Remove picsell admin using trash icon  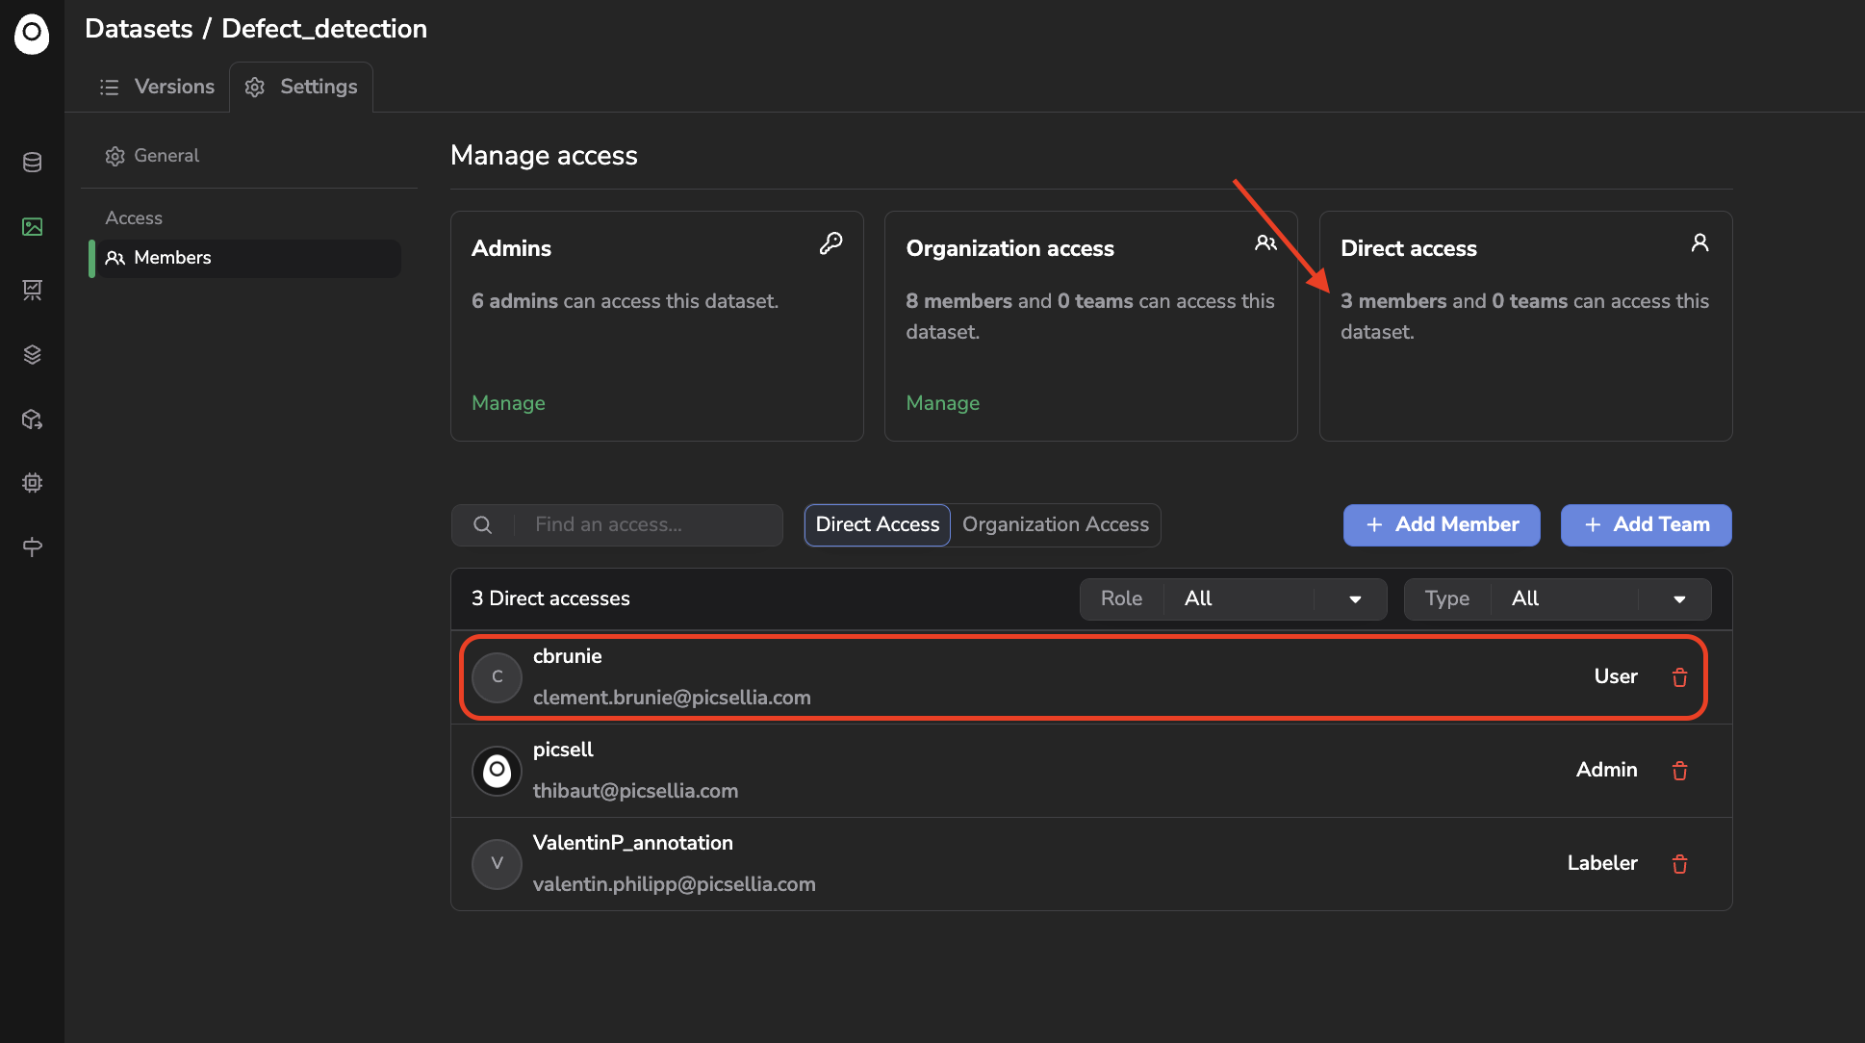click(x=1679, y=771)
